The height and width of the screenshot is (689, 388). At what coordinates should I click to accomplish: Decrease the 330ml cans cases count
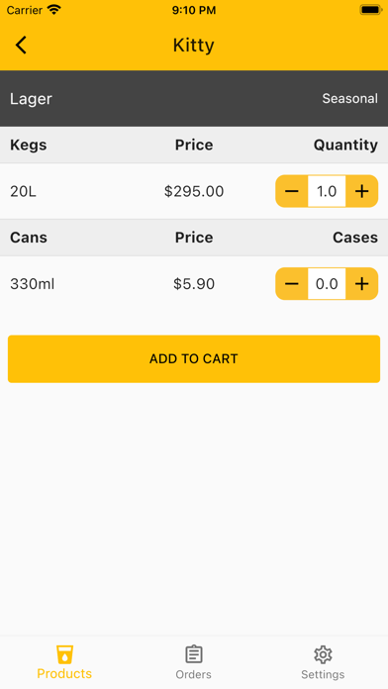pos(292,284)
